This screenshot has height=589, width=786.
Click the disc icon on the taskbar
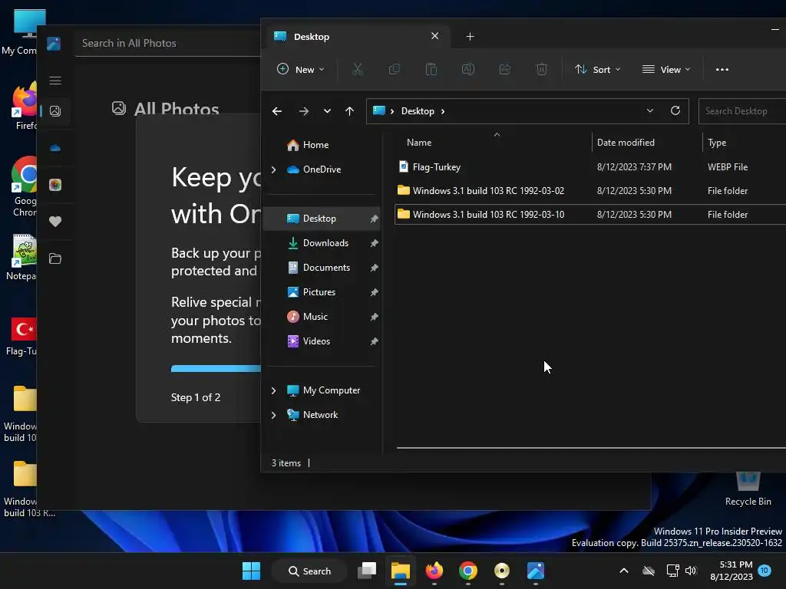[502, 571]
